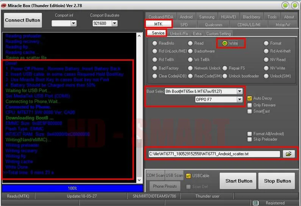Image resolution: width=301 pixels, height=206 pixels.
Task: Switch to the HUAWEI tab
Action: [x=228, y=17]
